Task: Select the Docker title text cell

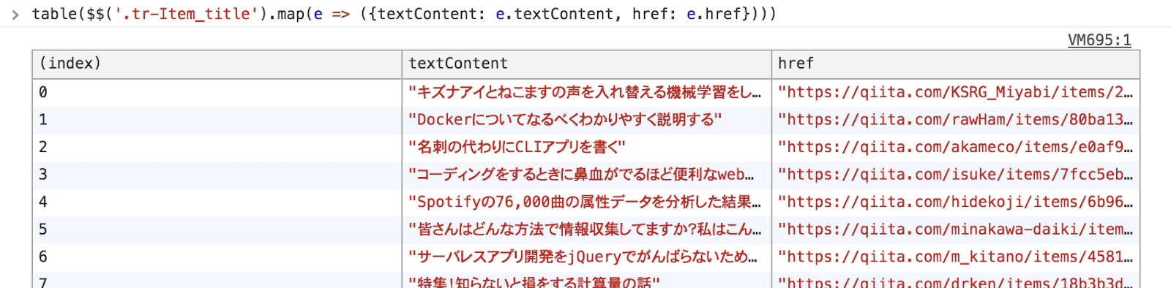Action: [587, 120]
